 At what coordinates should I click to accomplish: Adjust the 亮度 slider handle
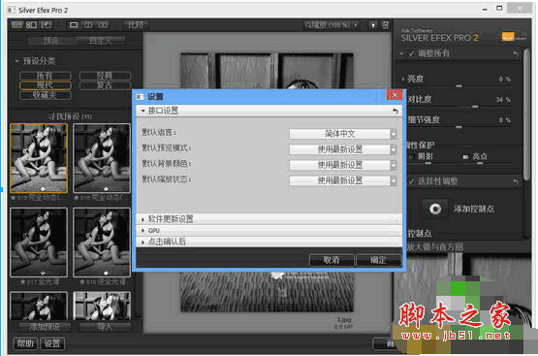tap(459, 86)
